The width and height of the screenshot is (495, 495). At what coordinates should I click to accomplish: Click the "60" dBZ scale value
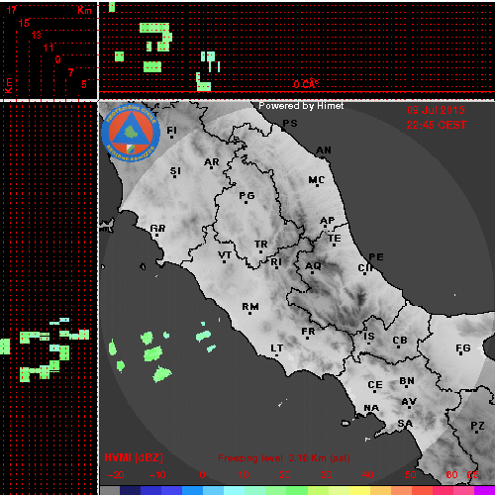pos(451,475)
